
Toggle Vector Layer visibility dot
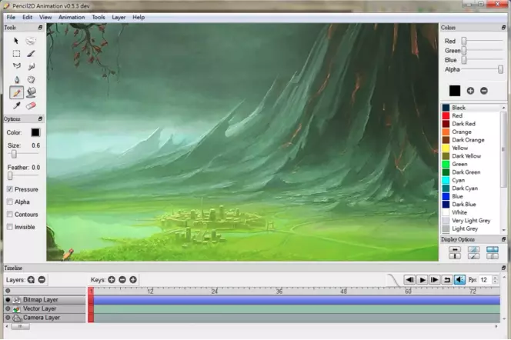point(8,308)
